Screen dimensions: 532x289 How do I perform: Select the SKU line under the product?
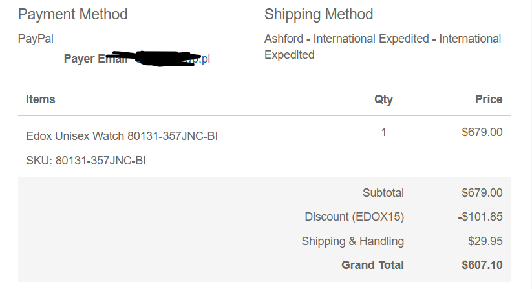(85, 161)
